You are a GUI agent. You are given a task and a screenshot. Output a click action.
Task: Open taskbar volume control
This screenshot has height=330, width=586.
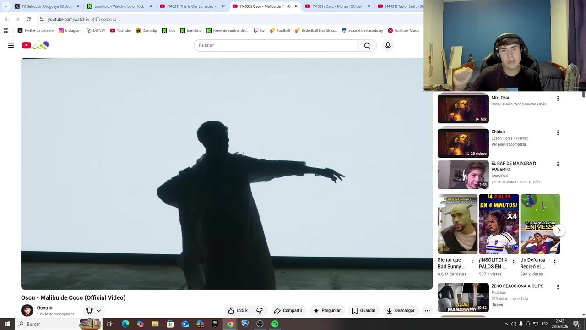tap(513, 324)
